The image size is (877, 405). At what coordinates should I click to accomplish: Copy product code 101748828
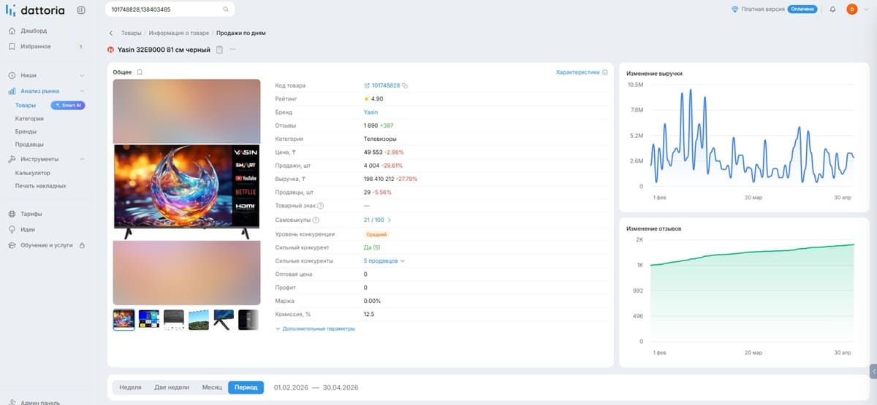tap(405, 85)
